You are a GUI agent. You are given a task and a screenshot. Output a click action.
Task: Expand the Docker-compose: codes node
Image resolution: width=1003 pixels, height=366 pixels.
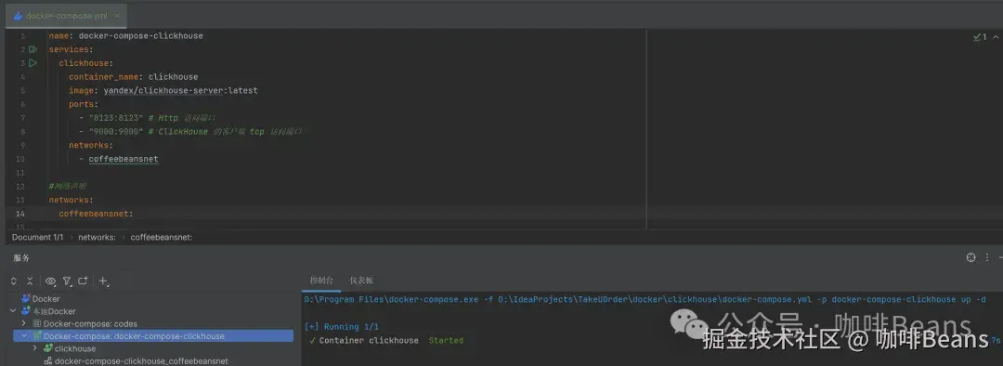[x=24, y=324]
